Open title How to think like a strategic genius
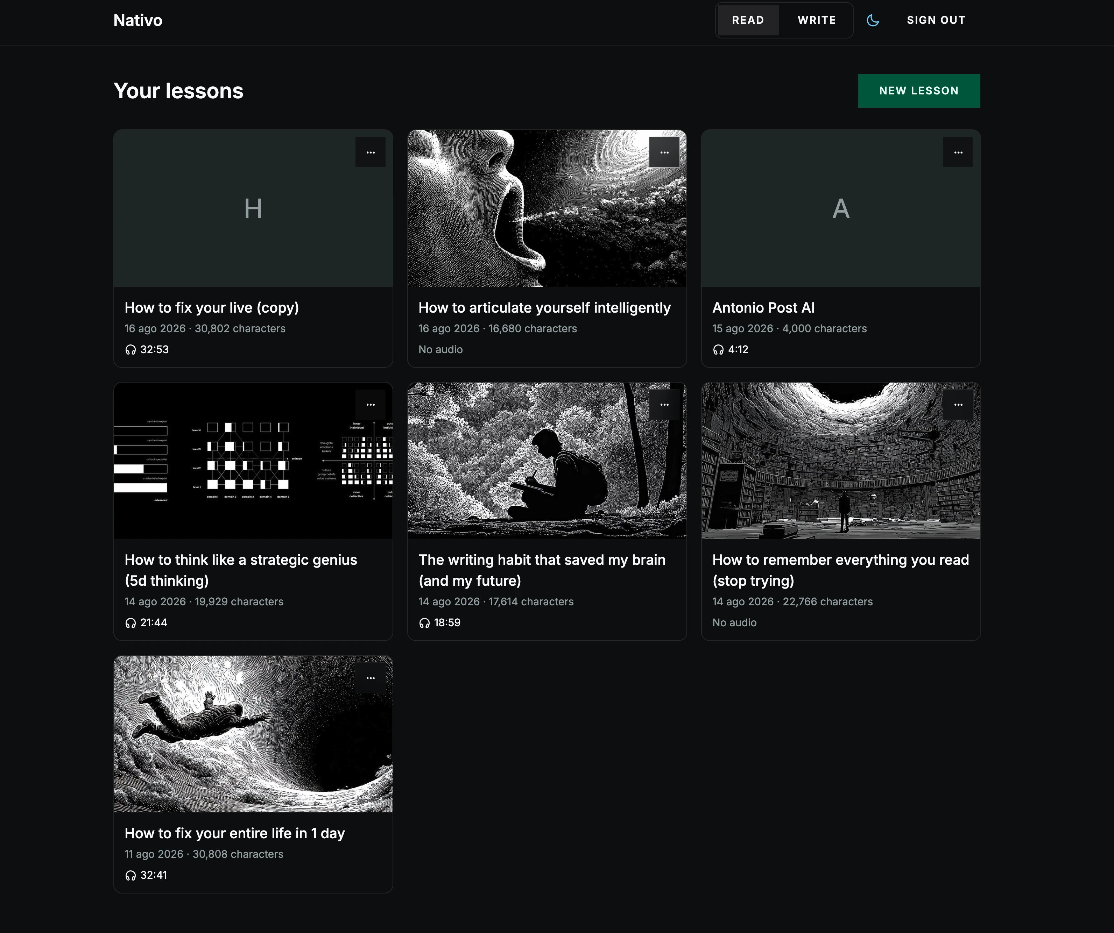The image size is (1114, 933). (241, 570)
